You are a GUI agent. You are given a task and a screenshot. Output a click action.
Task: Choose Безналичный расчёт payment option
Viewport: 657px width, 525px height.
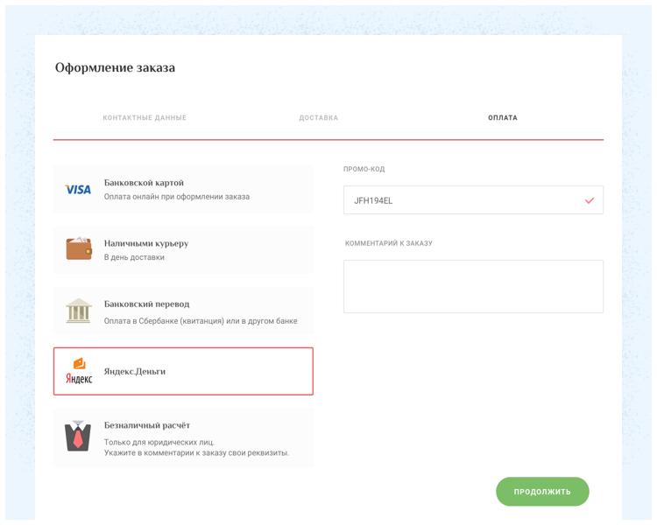click(x=183, y=437)
